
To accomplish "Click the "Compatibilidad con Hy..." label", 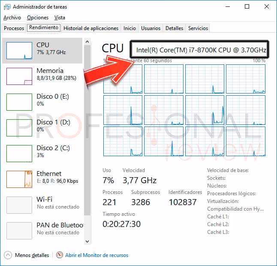I will 235,209.
